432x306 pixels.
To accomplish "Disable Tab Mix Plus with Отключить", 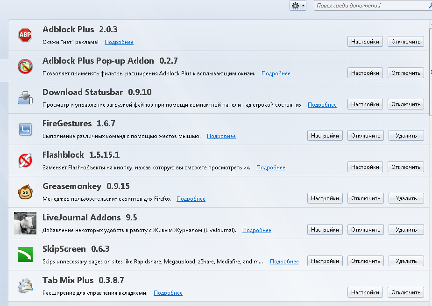I will [406, 292].
